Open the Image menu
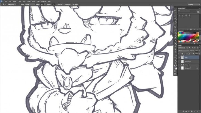Screen dimensions: 201x113 pos(15,1)
